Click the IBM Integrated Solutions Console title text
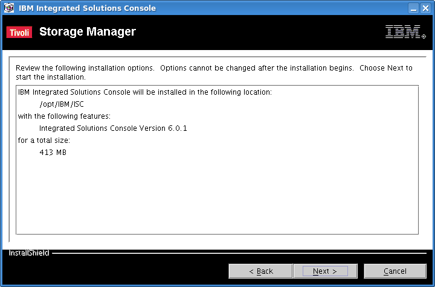 point(87,8)
